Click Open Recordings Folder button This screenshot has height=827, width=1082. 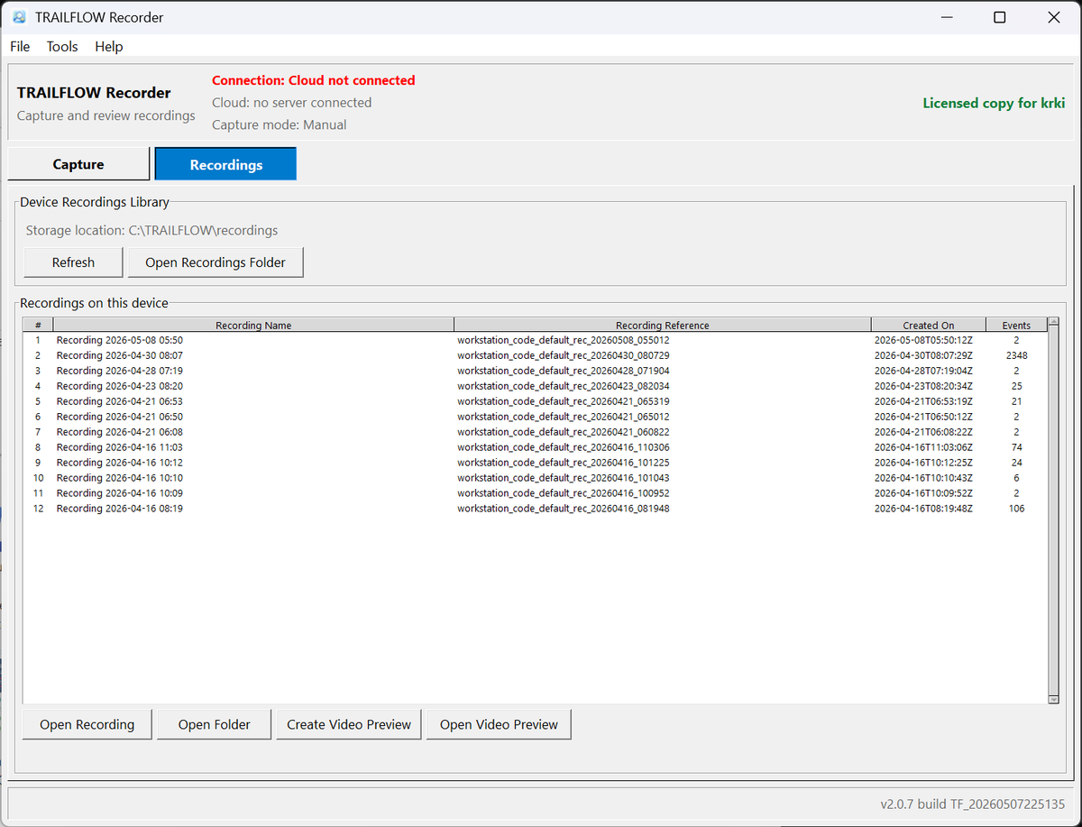click(x=215, y=262)
